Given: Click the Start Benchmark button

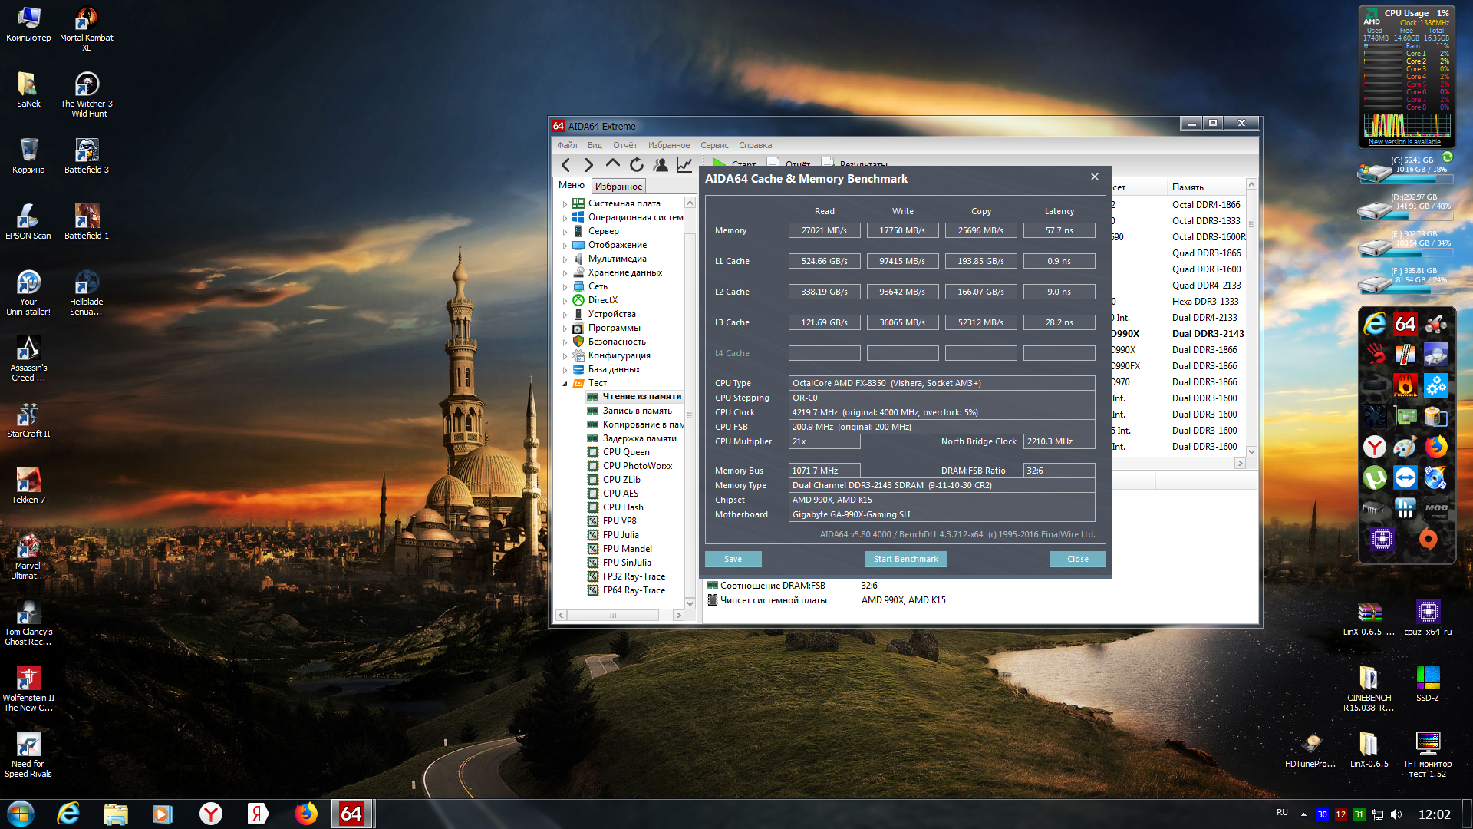Looking at the screenshot, I should 905,559.
